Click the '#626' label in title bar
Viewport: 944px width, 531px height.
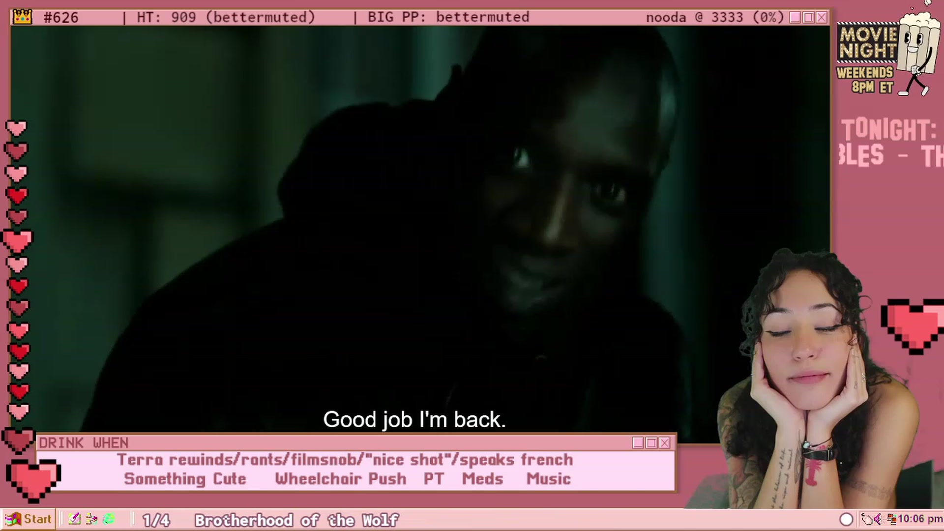pyautogui.click(x=60, y=18)
